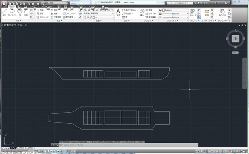Click the Move (移動) tool
The width and height of the screenshot is (249, 154).
pos(40,10)
